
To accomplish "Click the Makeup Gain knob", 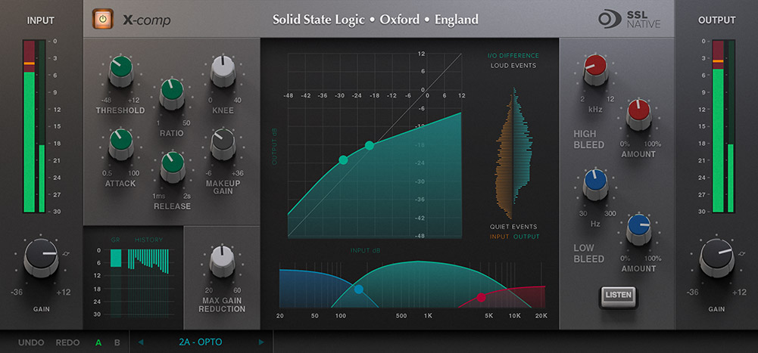I will (223, 144).
